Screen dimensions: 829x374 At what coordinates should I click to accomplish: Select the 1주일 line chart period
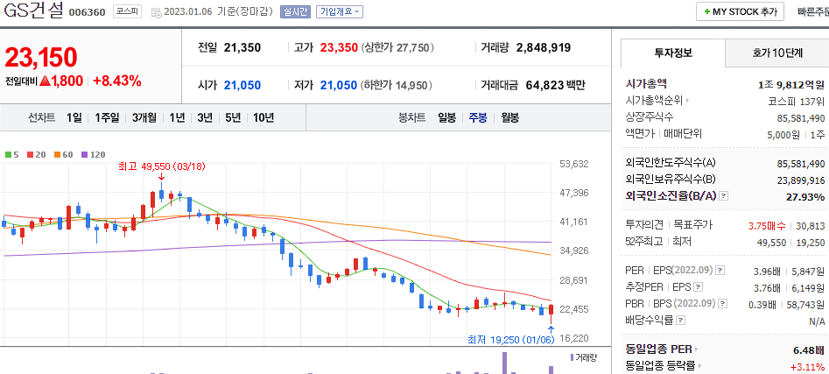pos(107,118)
